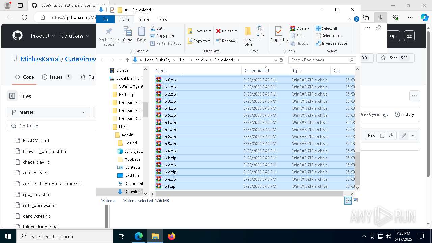432x243 pixels.
Task: Click admin in address breadcrumb
Action: [201, 60]
